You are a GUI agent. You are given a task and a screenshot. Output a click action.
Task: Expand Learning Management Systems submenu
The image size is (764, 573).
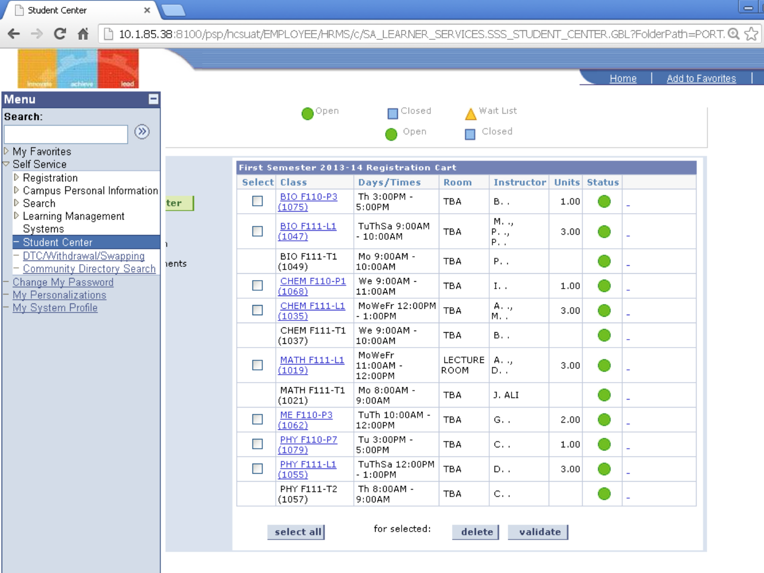click(x=16, y=215)
